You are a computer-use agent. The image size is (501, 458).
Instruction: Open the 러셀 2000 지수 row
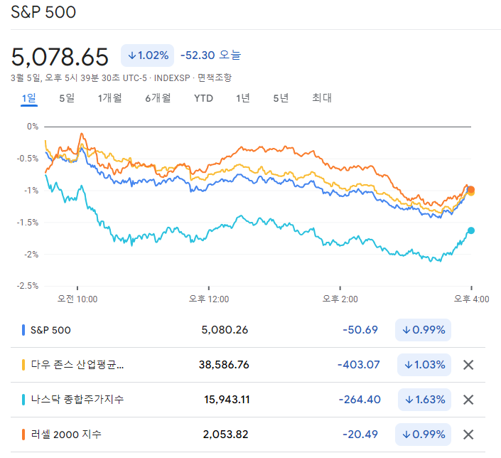[x=248, y=435]
